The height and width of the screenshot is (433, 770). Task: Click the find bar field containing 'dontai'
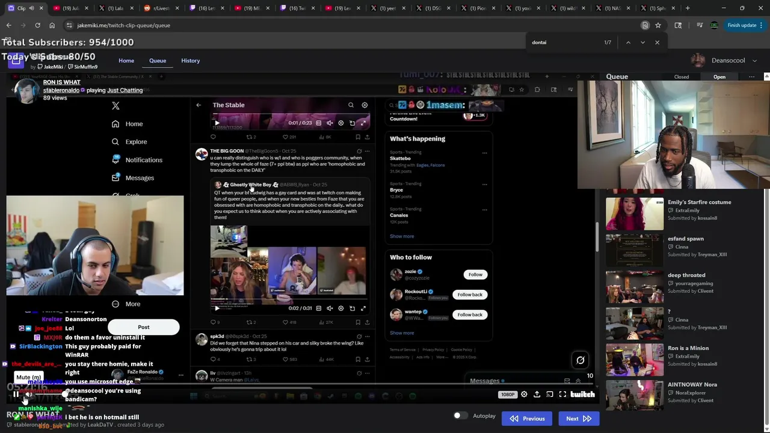[562, 43]
